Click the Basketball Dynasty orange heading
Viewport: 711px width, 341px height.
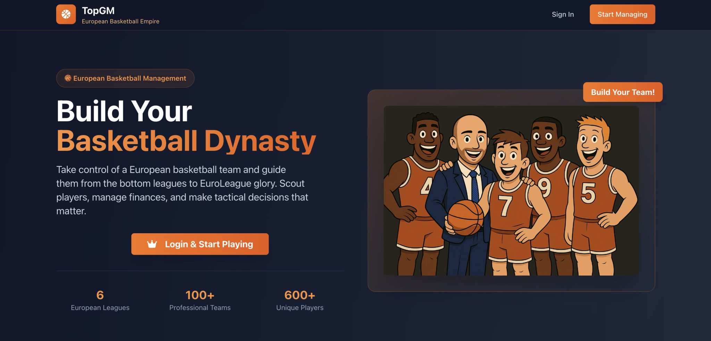(x=186, y=141)
